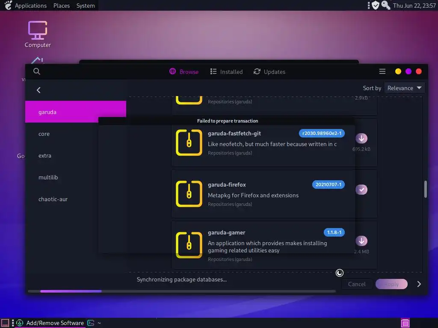Toggle the installed checkmark for garuda-firefox
Screen dimensions: 438x328
(361, 190)
